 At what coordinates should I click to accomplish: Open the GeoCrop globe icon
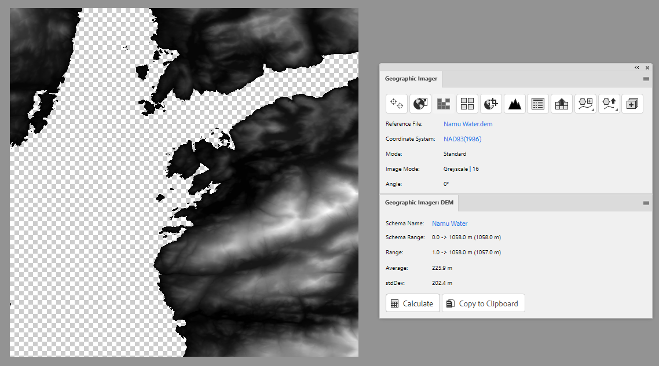(x=490, y=103)
